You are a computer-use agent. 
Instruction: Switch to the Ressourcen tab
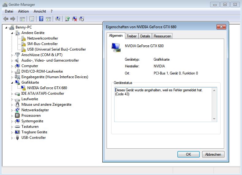click(x=162, y=36)
